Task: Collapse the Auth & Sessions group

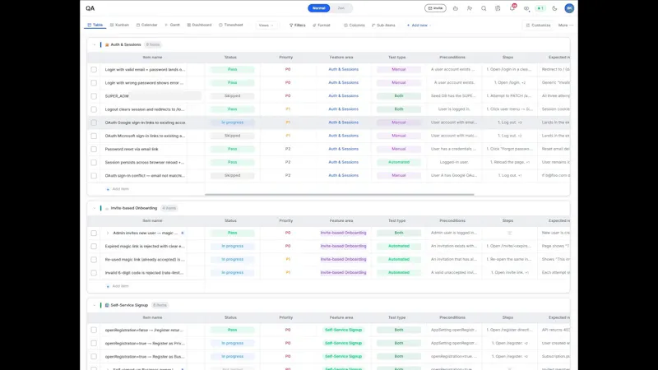Action: (x=95, y=44)
